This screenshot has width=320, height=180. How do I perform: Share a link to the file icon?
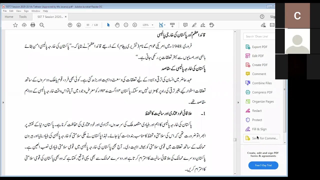pyautogui.click(x=263, y=25)
